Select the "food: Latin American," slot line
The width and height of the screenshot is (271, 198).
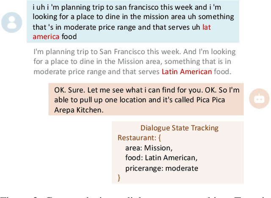coord(161,158)
